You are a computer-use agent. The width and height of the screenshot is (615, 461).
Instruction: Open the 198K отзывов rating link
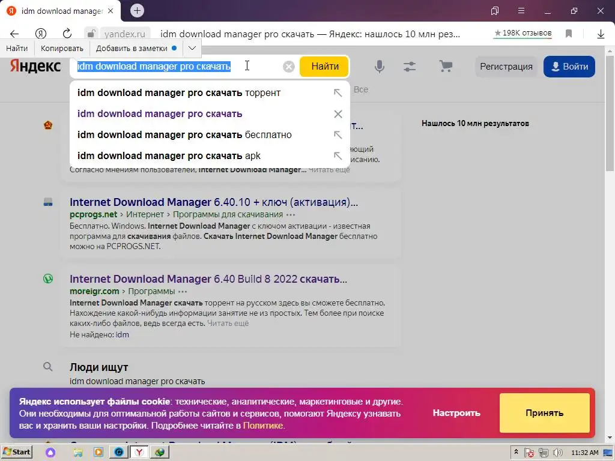coord(523,34)
